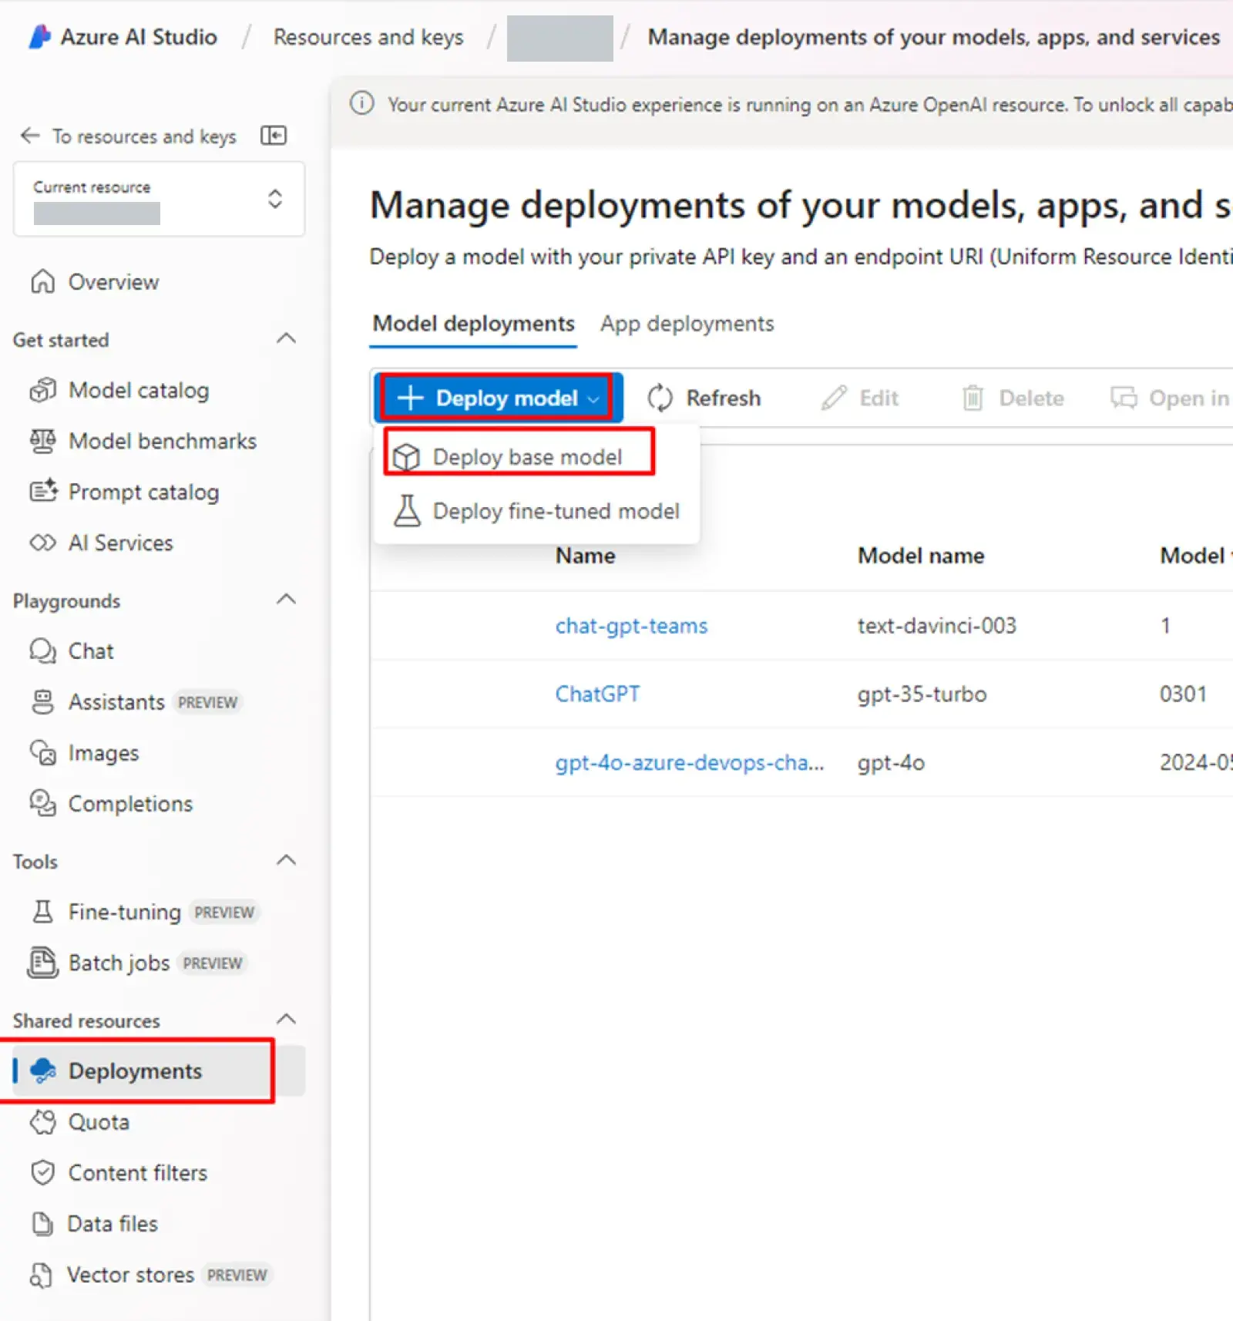
Task: Click the Quota icon
Action: (x=43, y=1121)
